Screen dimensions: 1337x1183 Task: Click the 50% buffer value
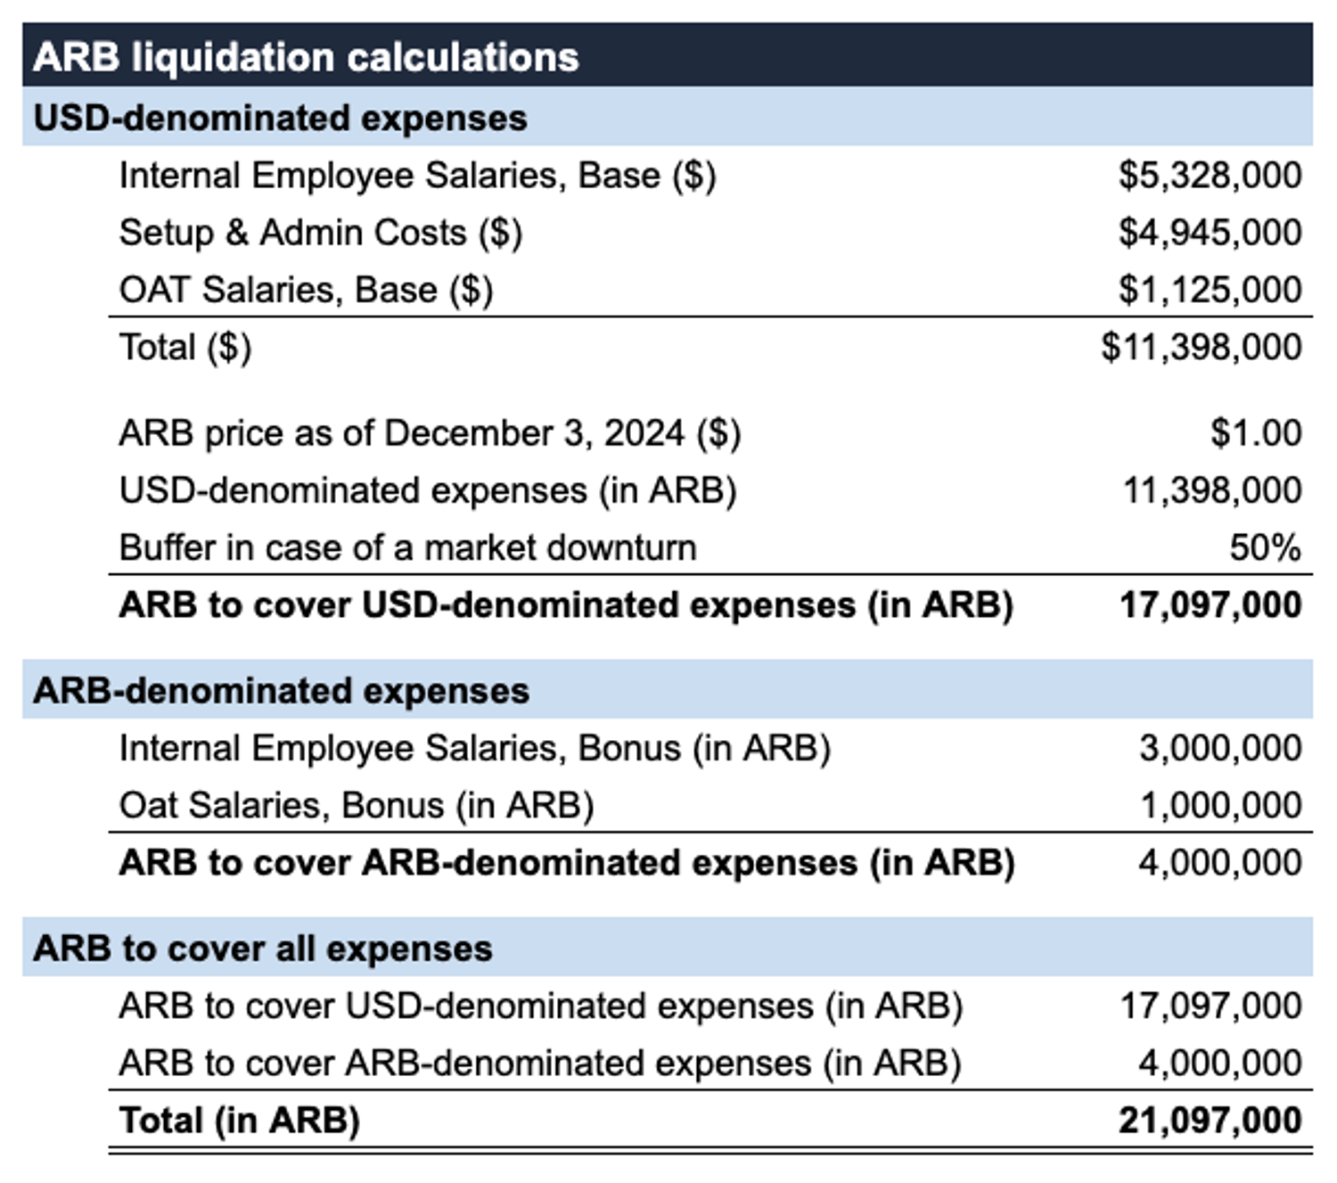[x=1265, y=547]
